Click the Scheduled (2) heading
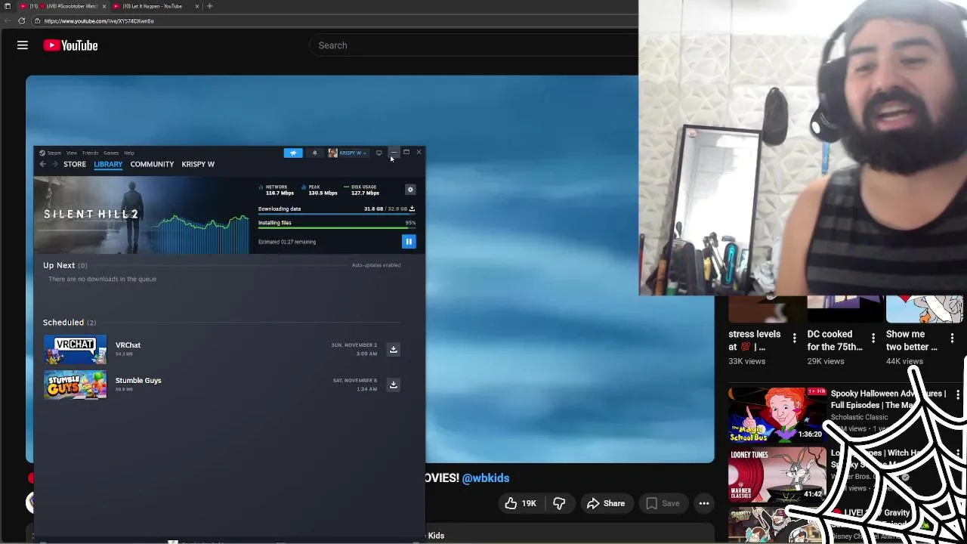Viewport: 967px width, 544px height. pos(70,323)
